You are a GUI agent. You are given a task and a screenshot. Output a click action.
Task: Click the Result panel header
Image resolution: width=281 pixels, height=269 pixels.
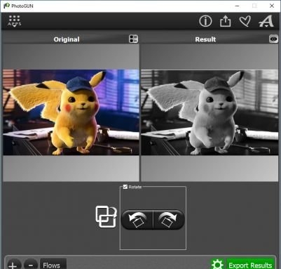pos(205,39)
